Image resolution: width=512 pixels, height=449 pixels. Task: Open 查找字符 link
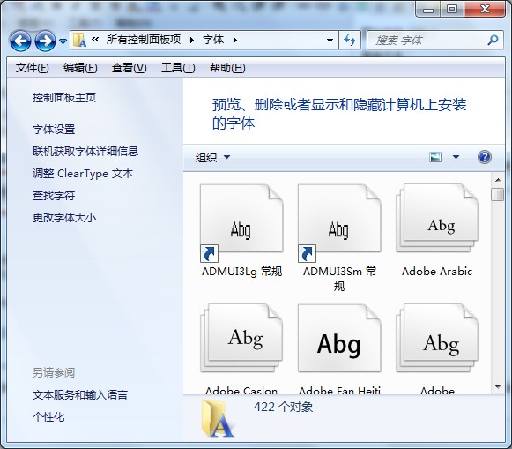tap(54, 196)
